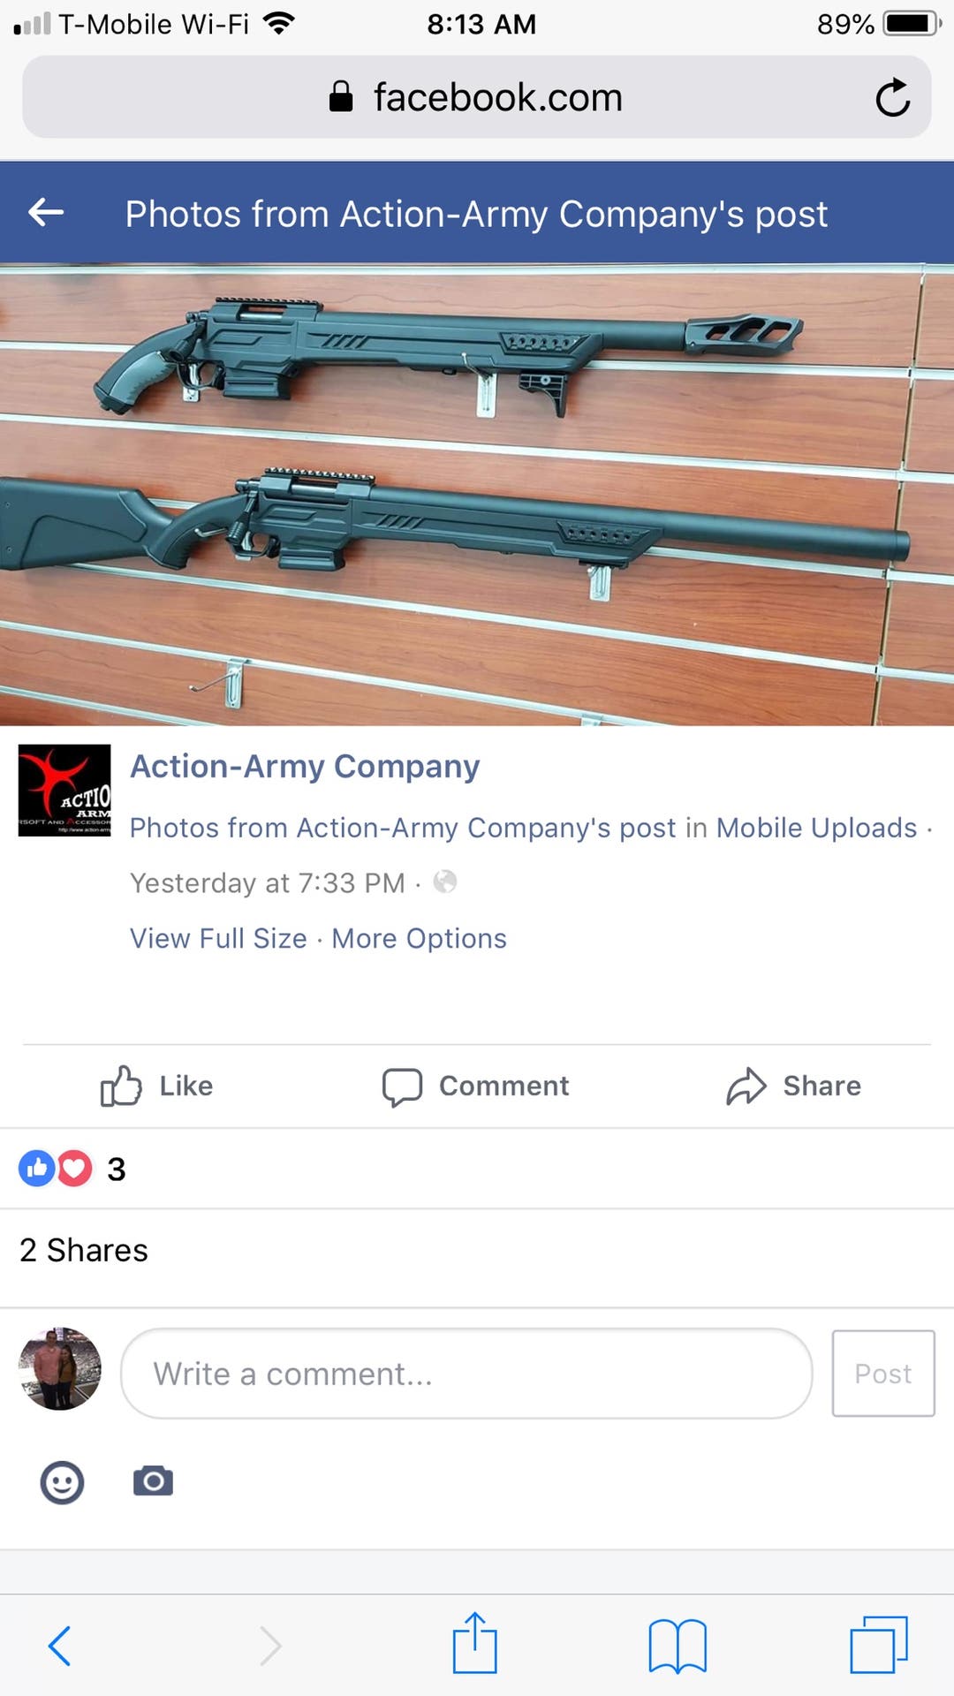The width and height of the screenshot is (954, 1696).
Task: Submit the comment with Post button
Action: [883, 1374]
